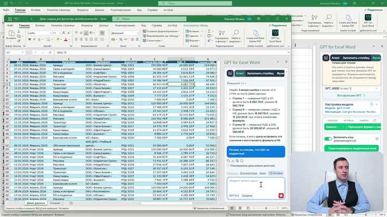
Task: Select the second sheet tab next to Демо данные
Action: [55, 203]
